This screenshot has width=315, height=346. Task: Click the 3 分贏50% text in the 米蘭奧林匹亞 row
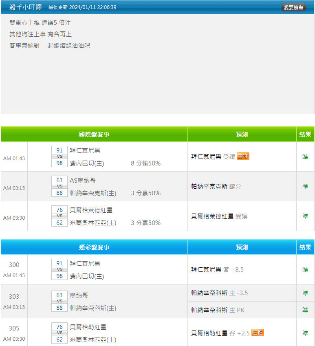[x=145, y=223]
